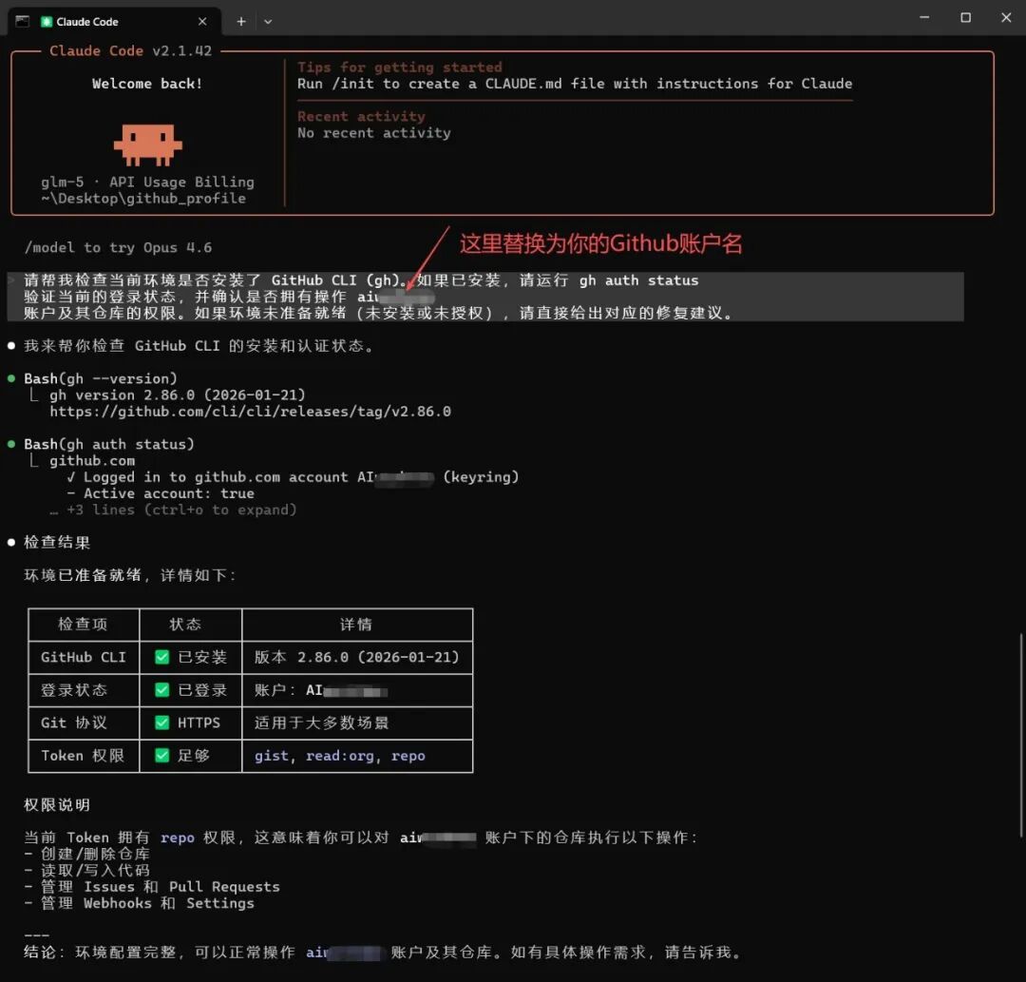Maximize the terminal window
The width and height of the screenshot is (1026, 982).
pos(965,18)
